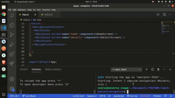
Task: Split the editor to the right
Action: tap(164, 14)
